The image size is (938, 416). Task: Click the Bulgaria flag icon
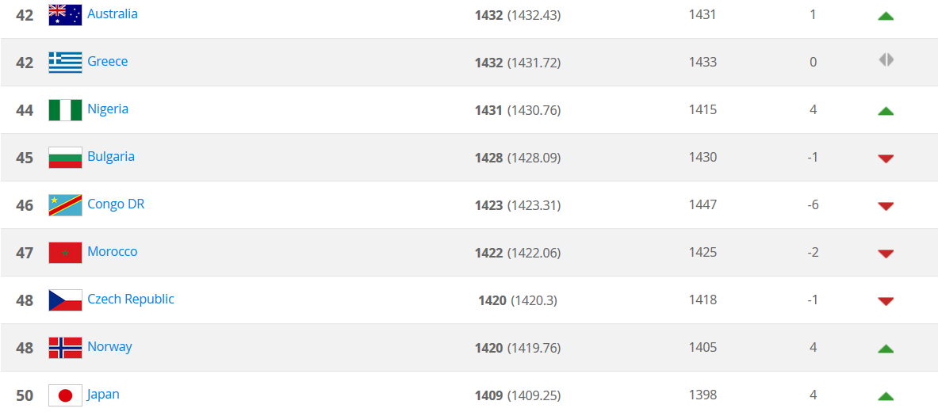(x=65, y=157)
